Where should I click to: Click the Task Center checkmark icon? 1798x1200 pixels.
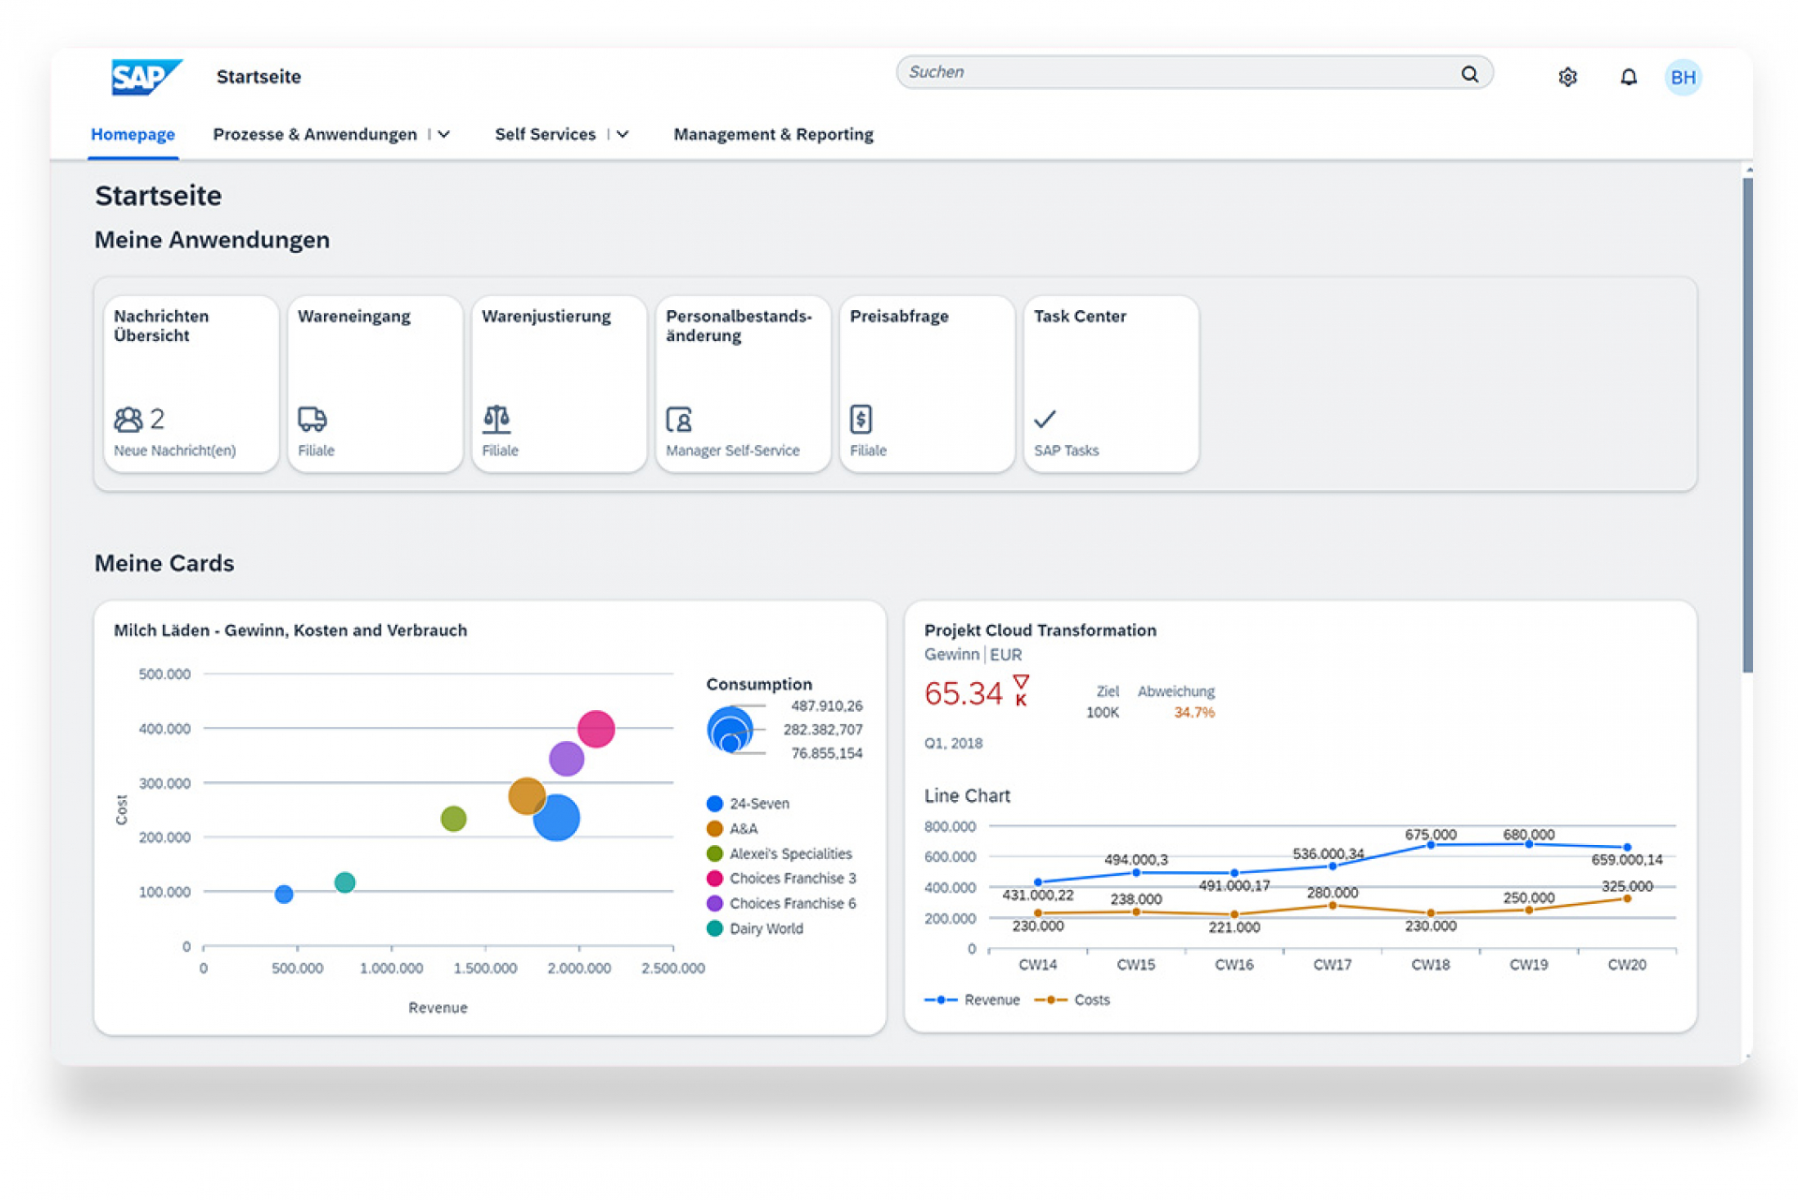[x=1044, y=419]
